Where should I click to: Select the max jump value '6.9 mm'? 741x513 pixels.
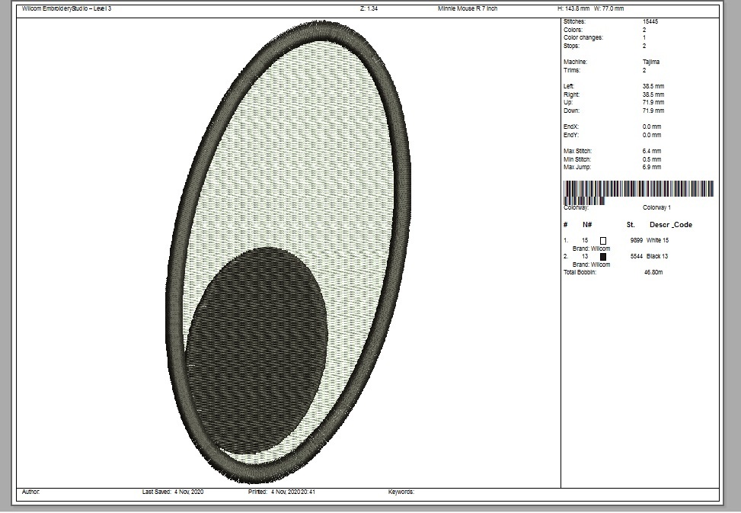coord(652,168)
